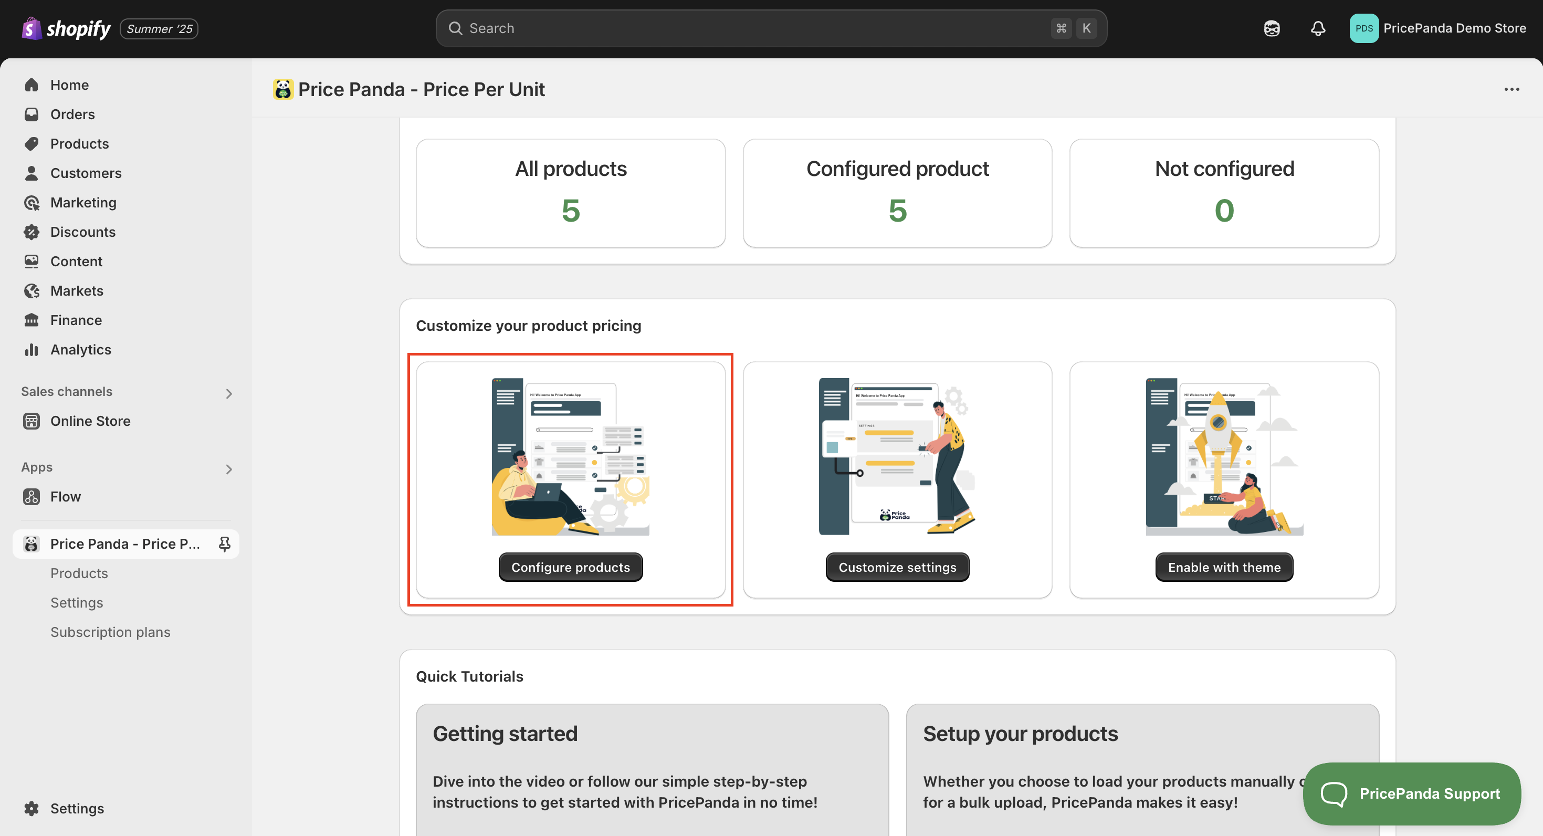Open the Sidekick assistant icon
This screenshot has height=836, width=1543.
1272,28
